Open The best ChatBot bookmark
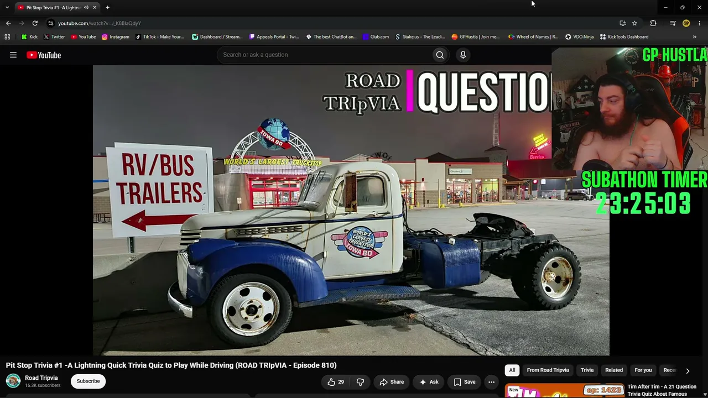 coord(331,37)
